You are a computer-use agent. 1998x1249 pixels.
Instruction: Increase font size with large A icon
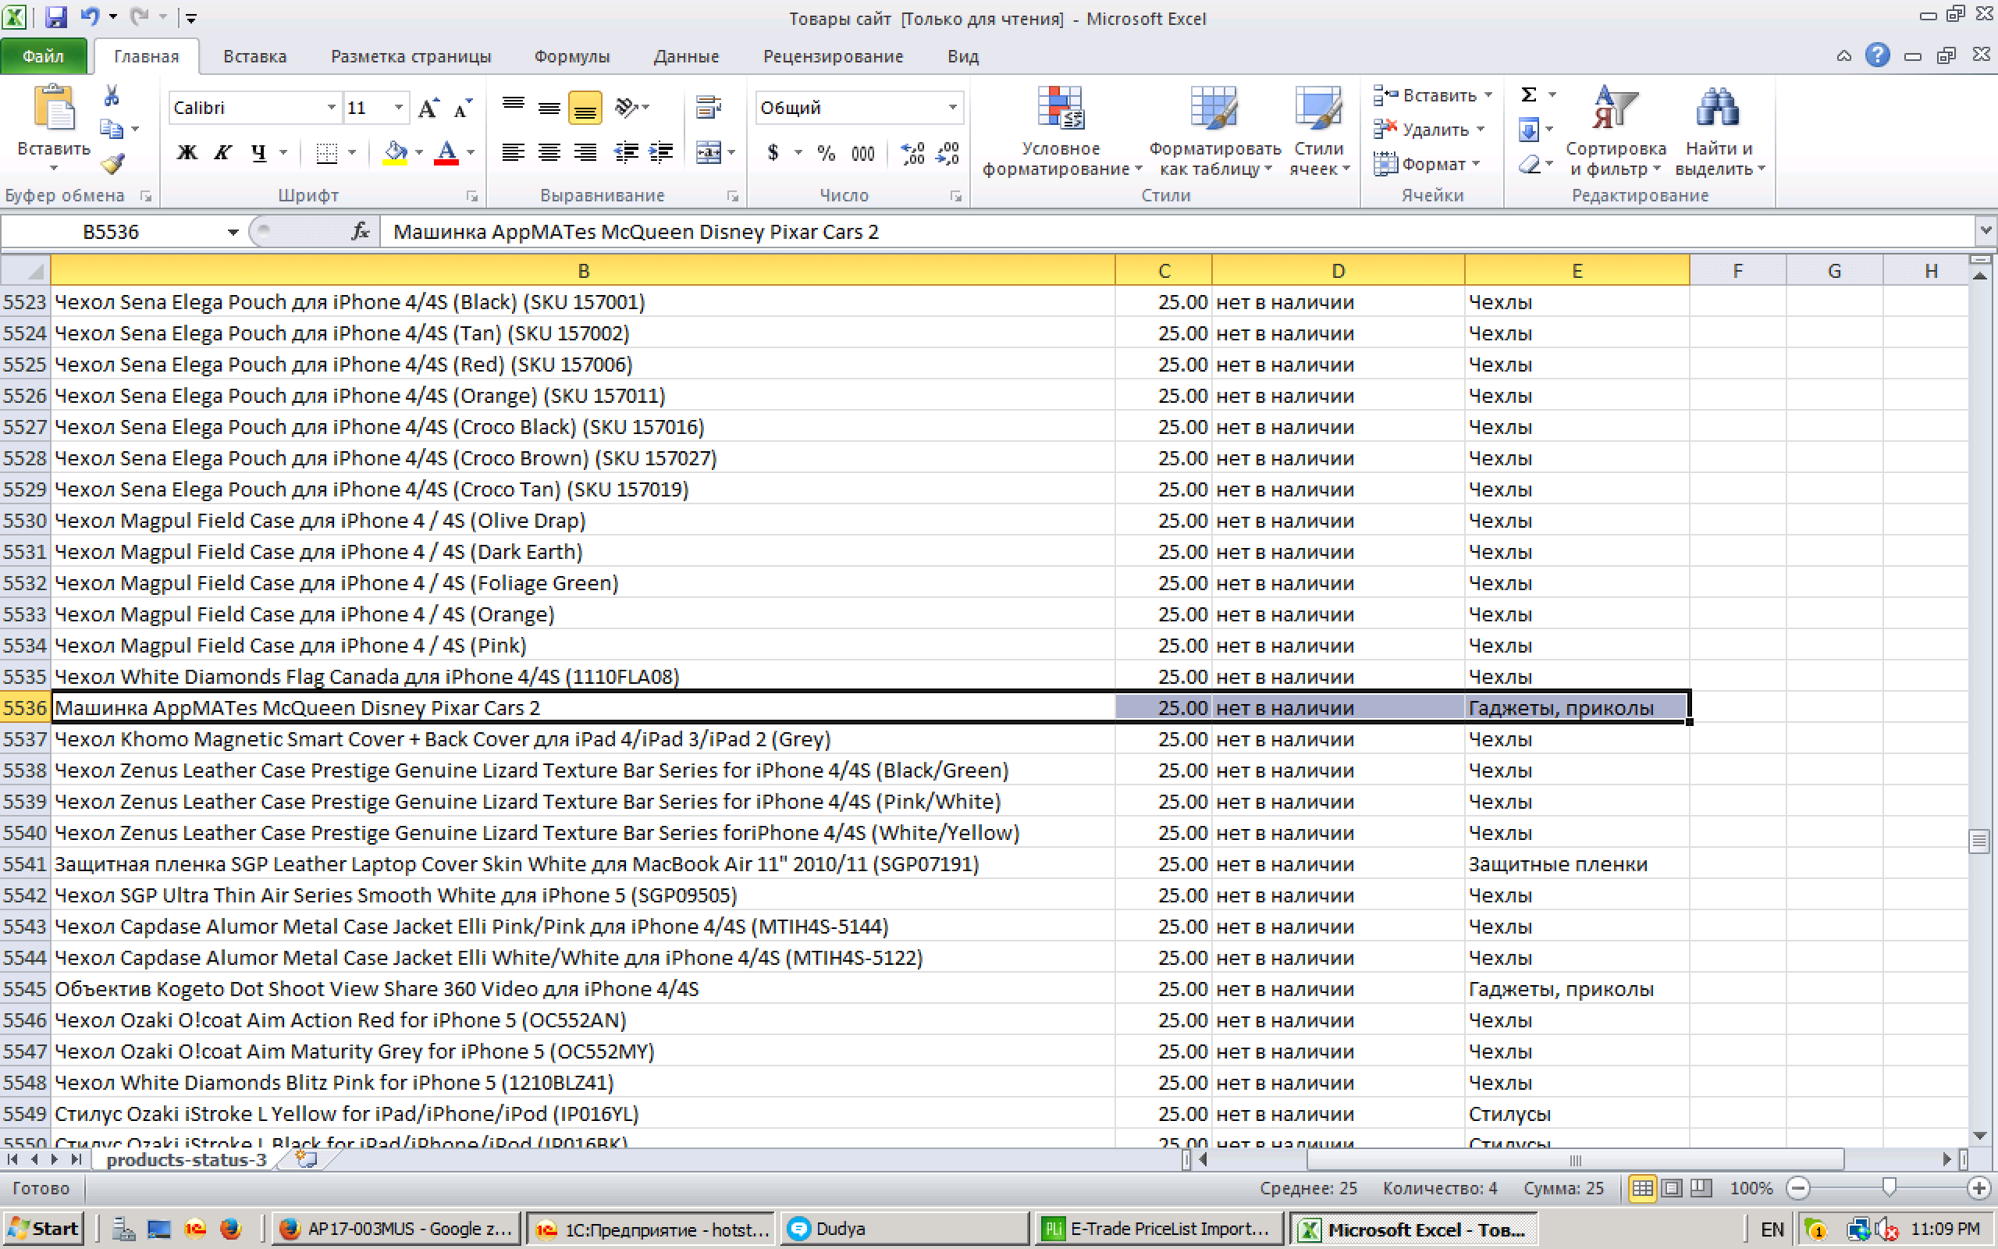click(428, 109)
